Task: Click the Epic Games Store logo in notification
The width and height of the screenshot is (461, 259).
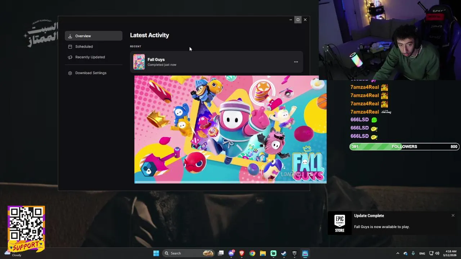Action: [340, 223]
